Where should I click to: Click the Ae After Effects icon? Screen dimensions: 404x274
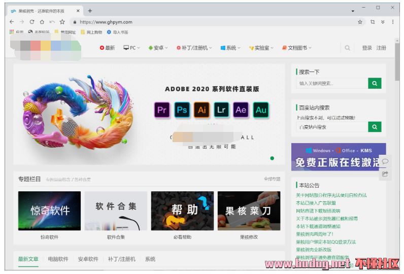(241, 110)
